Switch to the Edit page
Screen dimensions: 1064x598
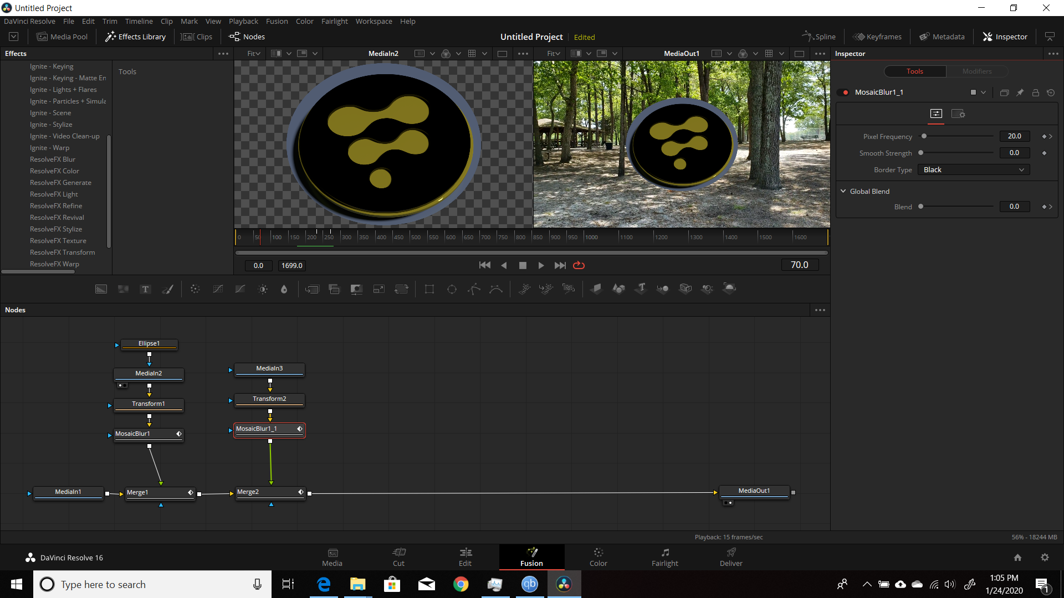pos(465,557)
